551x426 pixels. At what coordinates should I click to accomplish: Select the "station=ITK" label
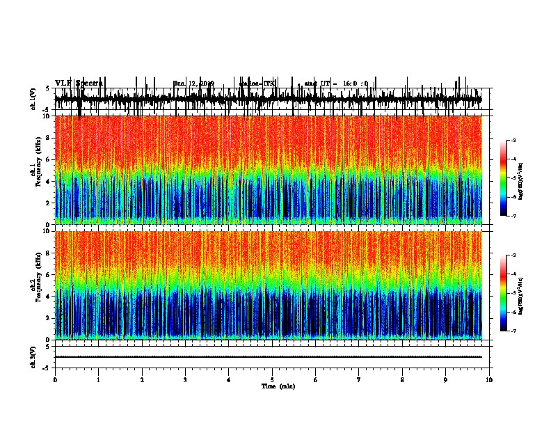(257, 84)
